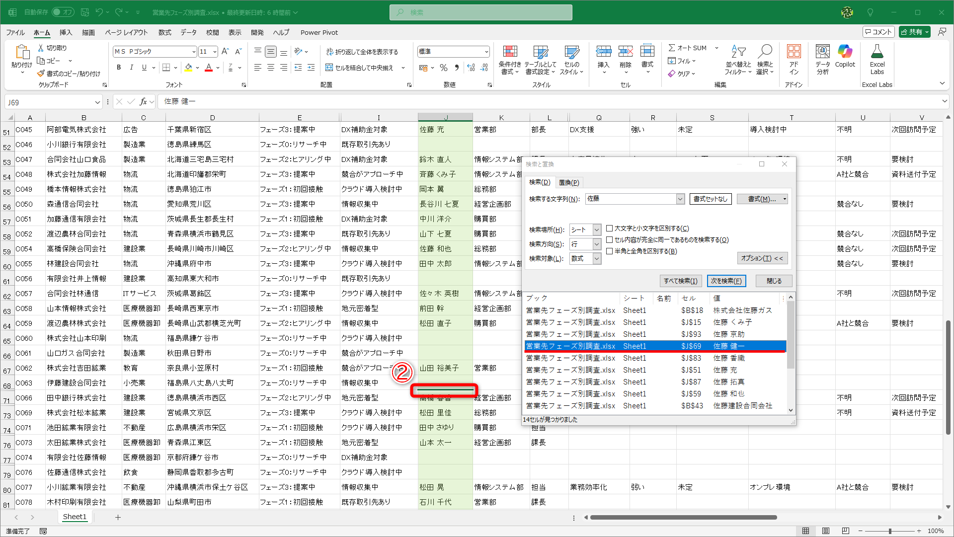Open the Find & Select magnifier icon
The width and height of the screenshot is (954, 537).
tap(765, 52)
